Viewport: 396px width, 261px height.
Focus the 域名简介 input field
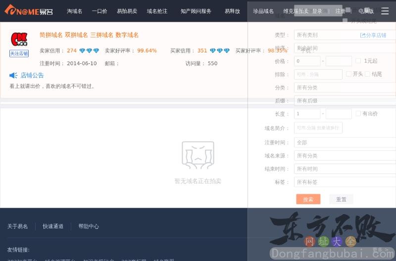[x=318, y=128]
